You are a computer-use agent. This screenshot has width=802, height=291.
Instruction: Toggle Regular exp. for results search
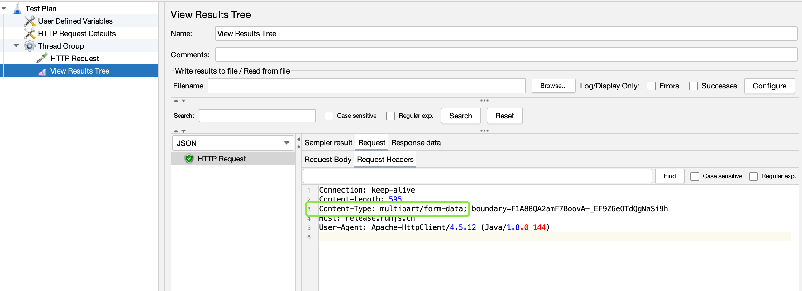[391, 116]
